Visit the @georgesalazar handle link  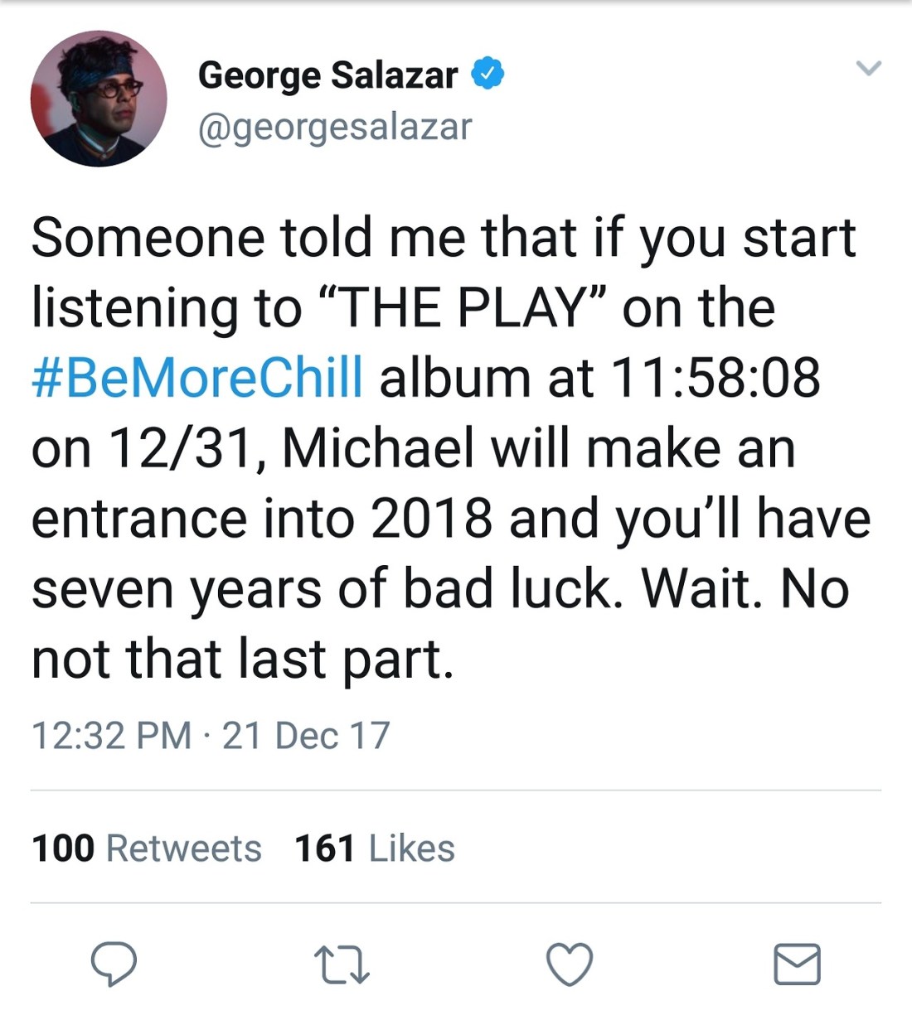335,127
